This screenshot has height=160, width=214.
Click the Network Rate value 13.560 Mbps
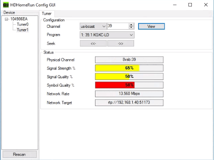(x=129, y=94)
